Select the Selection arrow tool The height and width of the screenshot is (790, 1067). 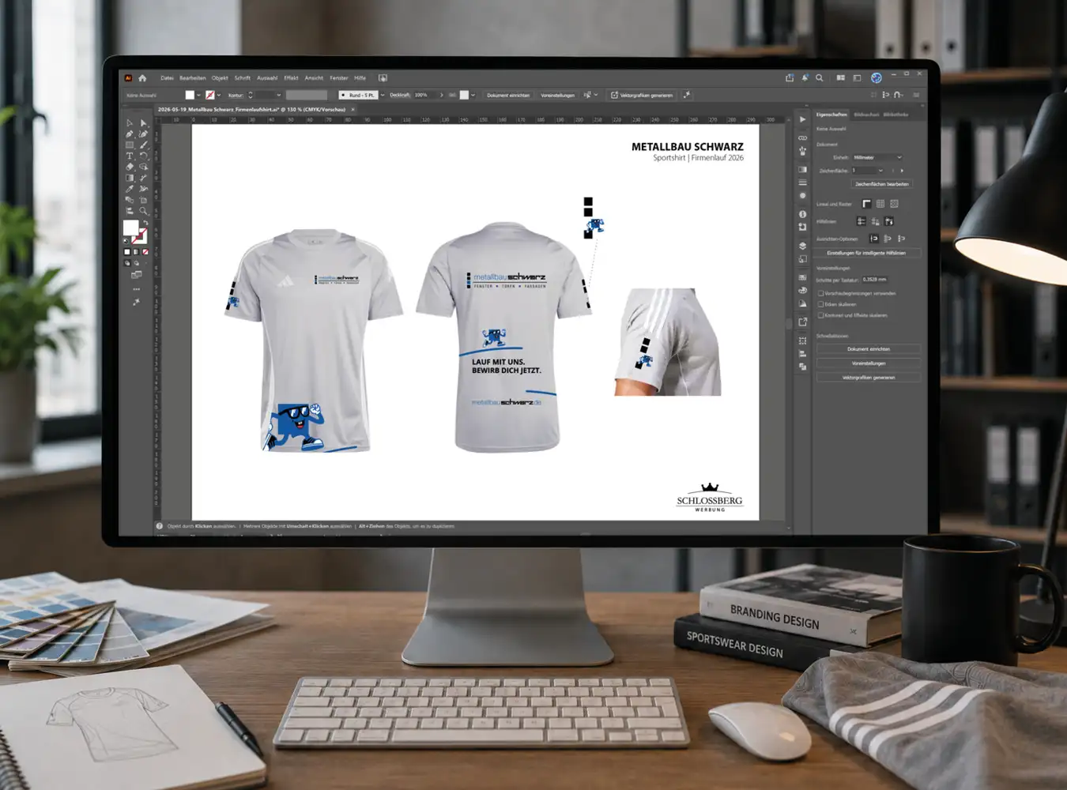pos(129,123)
